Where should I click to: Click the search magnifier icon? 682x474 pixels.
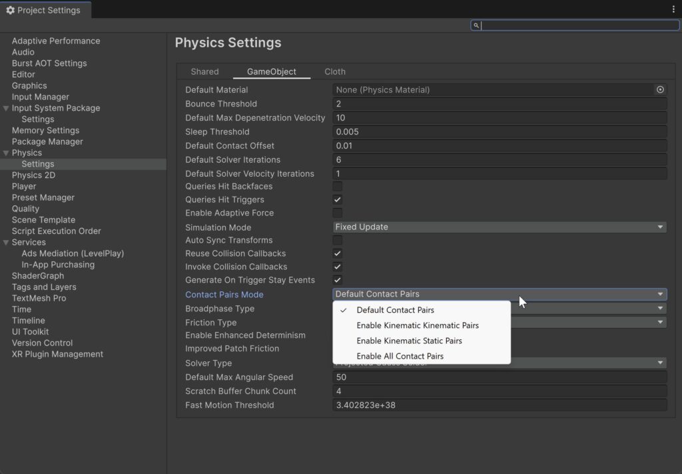click(x=476, y=25)
